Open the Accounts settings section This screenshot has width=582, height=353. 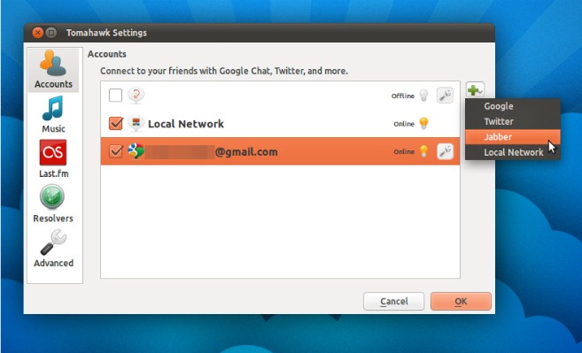tap(53, 70)
